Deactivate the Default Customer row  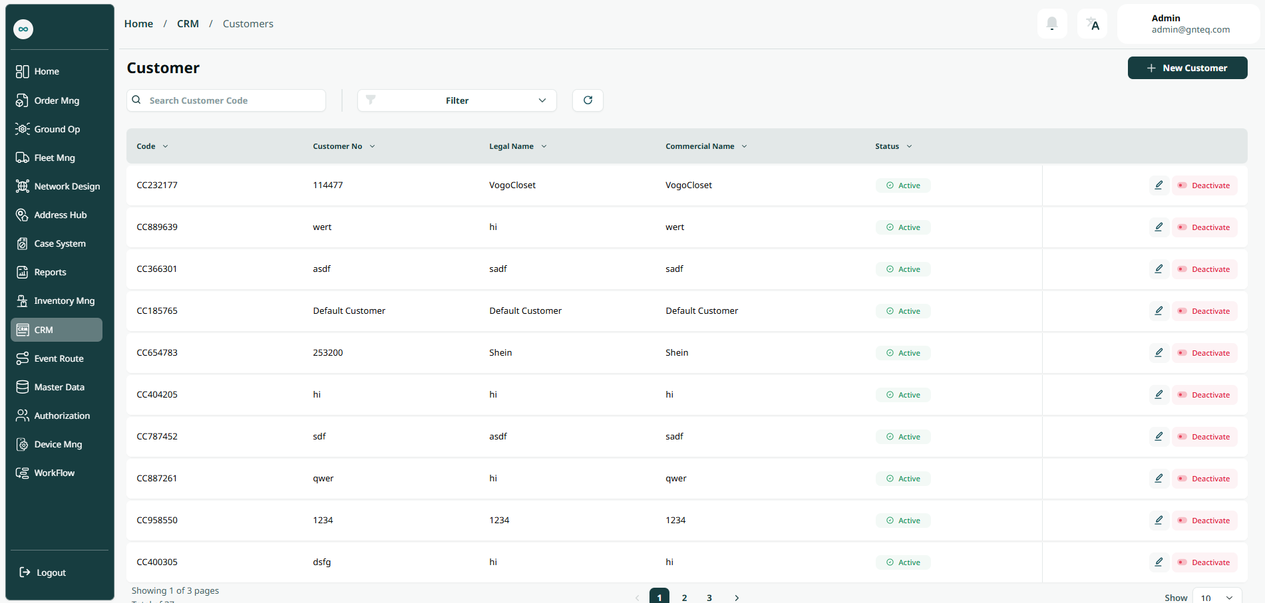(x=1204, y=311)
